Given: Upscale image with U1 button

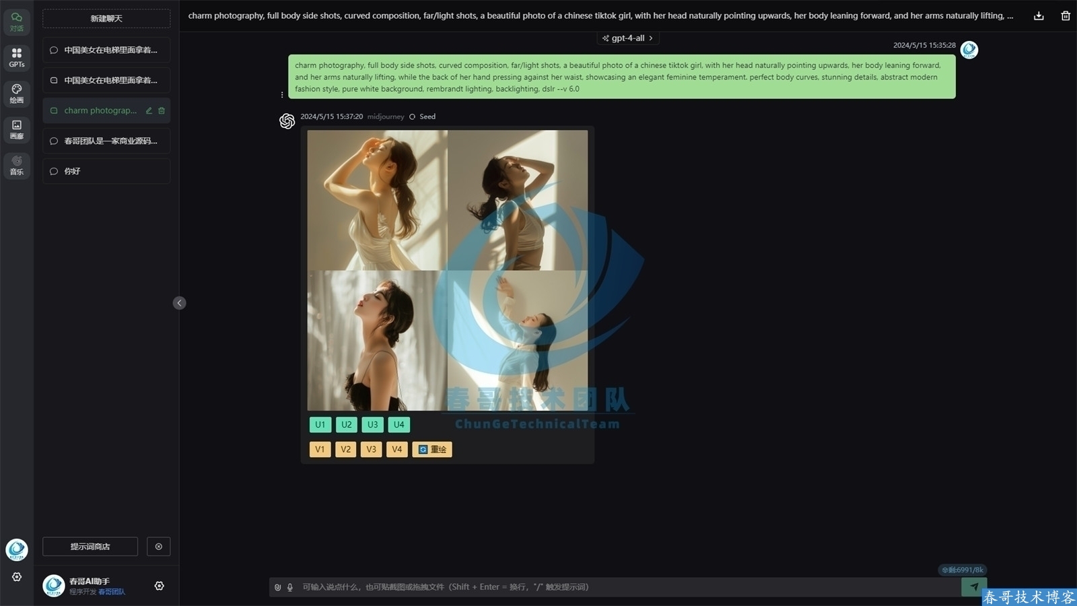Looking at the screenshot, I should pos(320,425).
